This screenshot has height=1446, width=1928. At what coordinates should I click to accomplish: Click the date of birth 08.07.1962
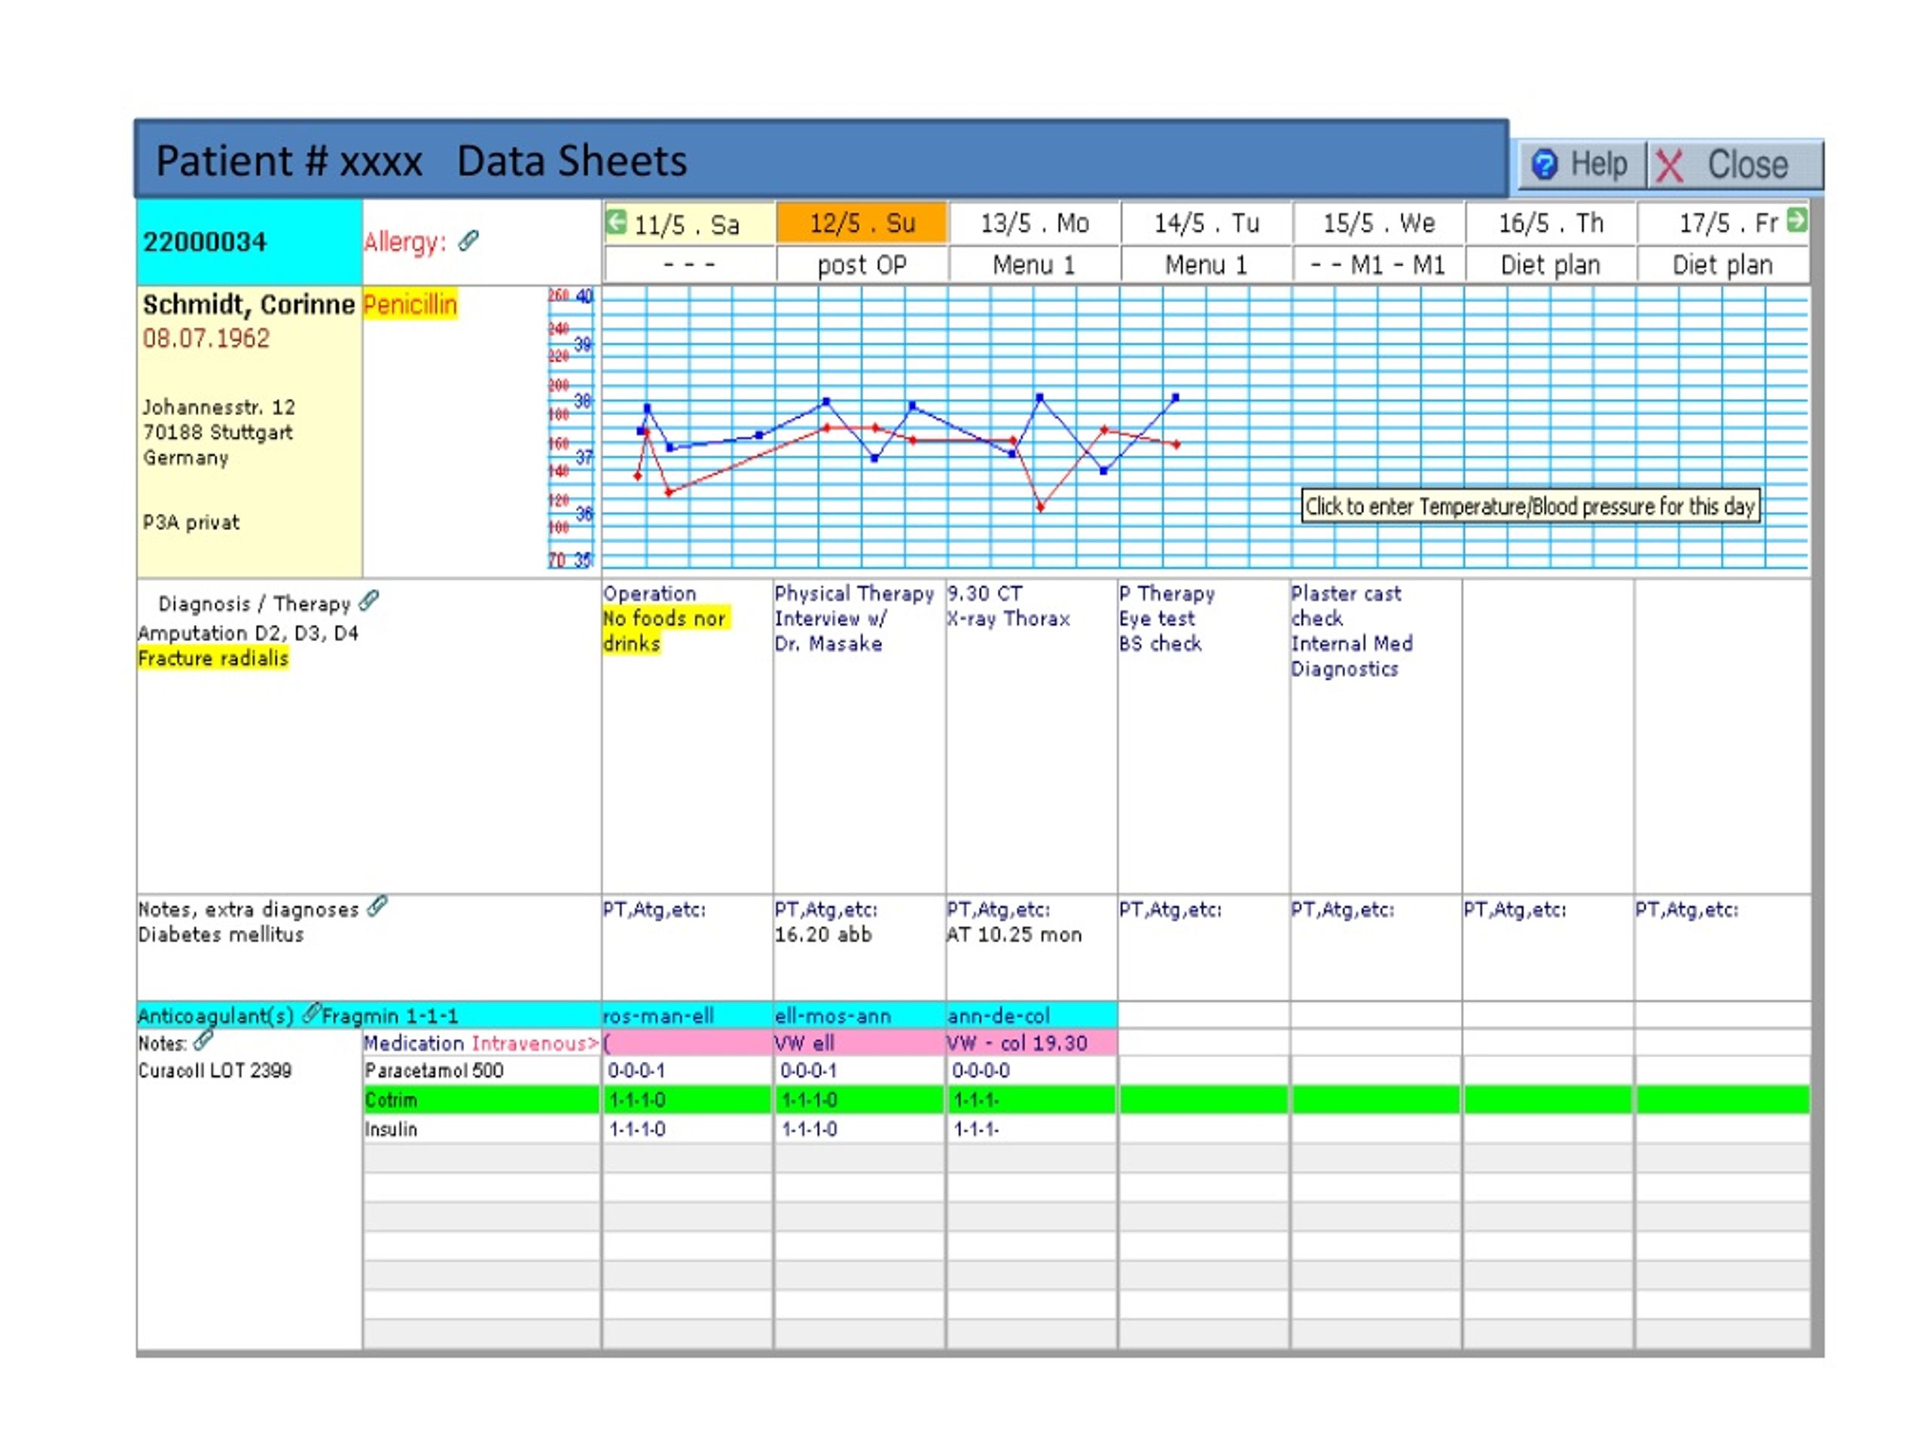click(x=206, y=338)
